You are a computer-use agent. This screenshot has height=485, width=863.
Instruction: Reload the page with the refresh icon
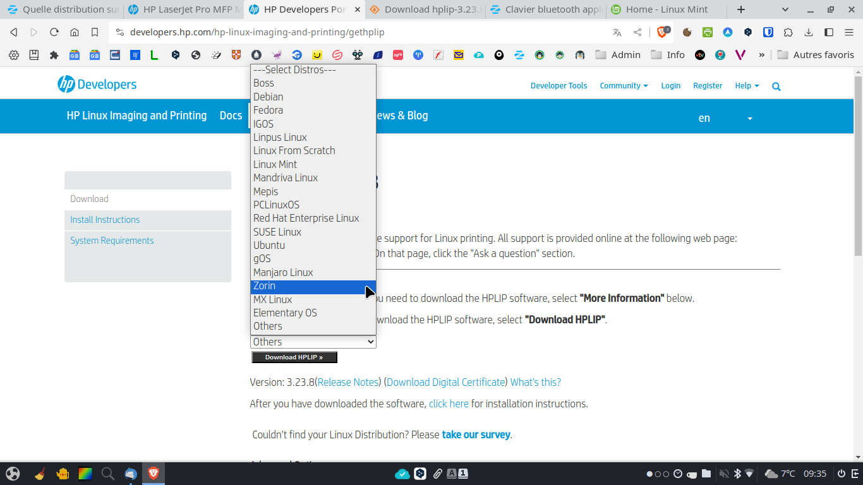pyautogui.click(x=54, y=32)
